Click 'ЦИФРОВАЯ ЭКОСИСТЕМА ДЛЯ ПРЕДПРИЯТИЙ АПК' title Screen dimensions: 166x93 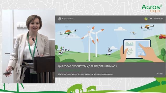coord(87,66)
